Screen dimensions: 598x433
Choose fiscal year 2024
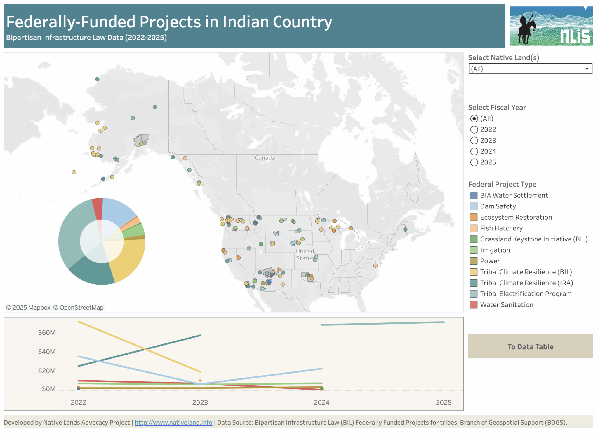click(474, 151)
